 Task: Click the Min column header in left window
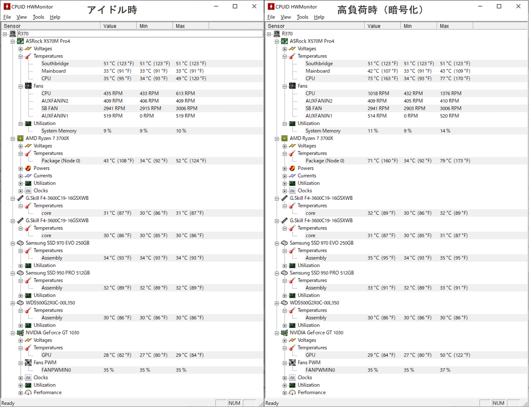(155, 26)
